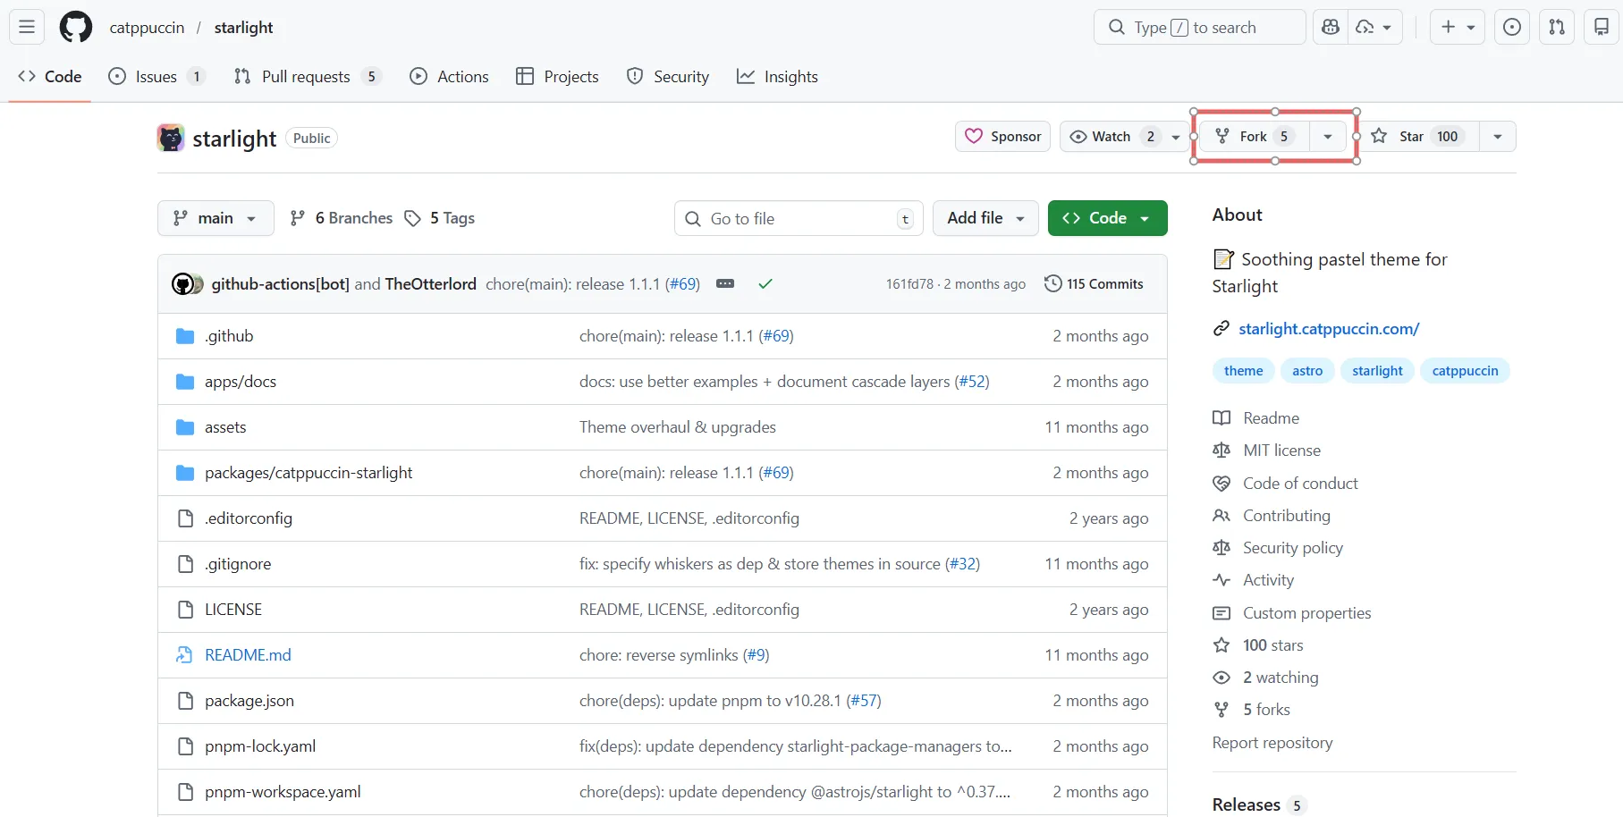Open pull requests icon in header
The width and height of the screenshot is (1623, 817).
click(1557, 27)
